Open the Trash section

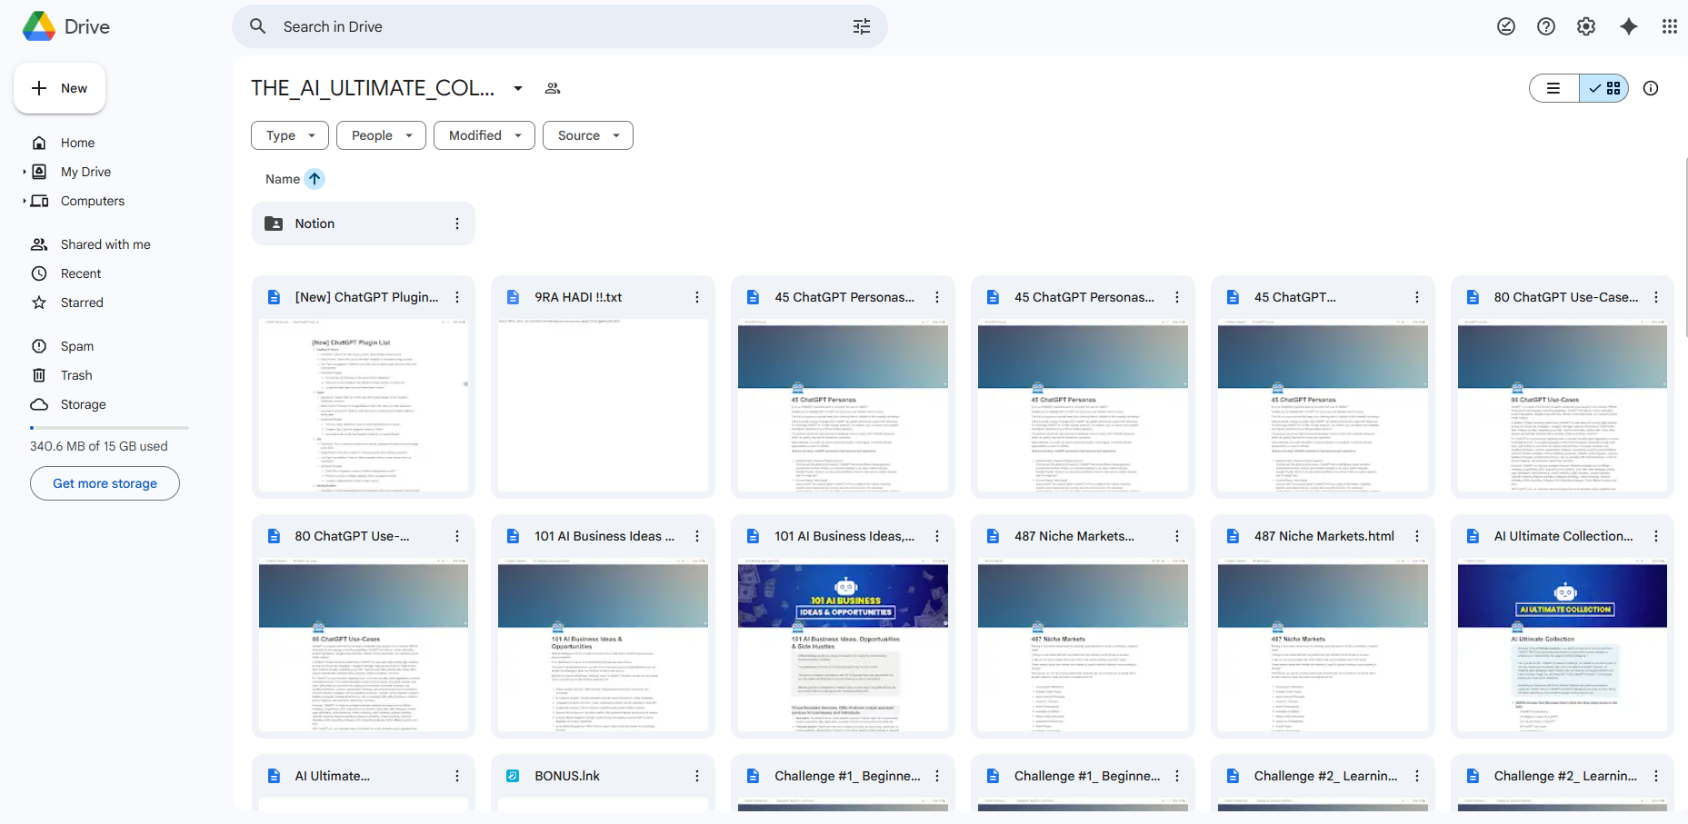pyautogui.click(x=76, y=375)
